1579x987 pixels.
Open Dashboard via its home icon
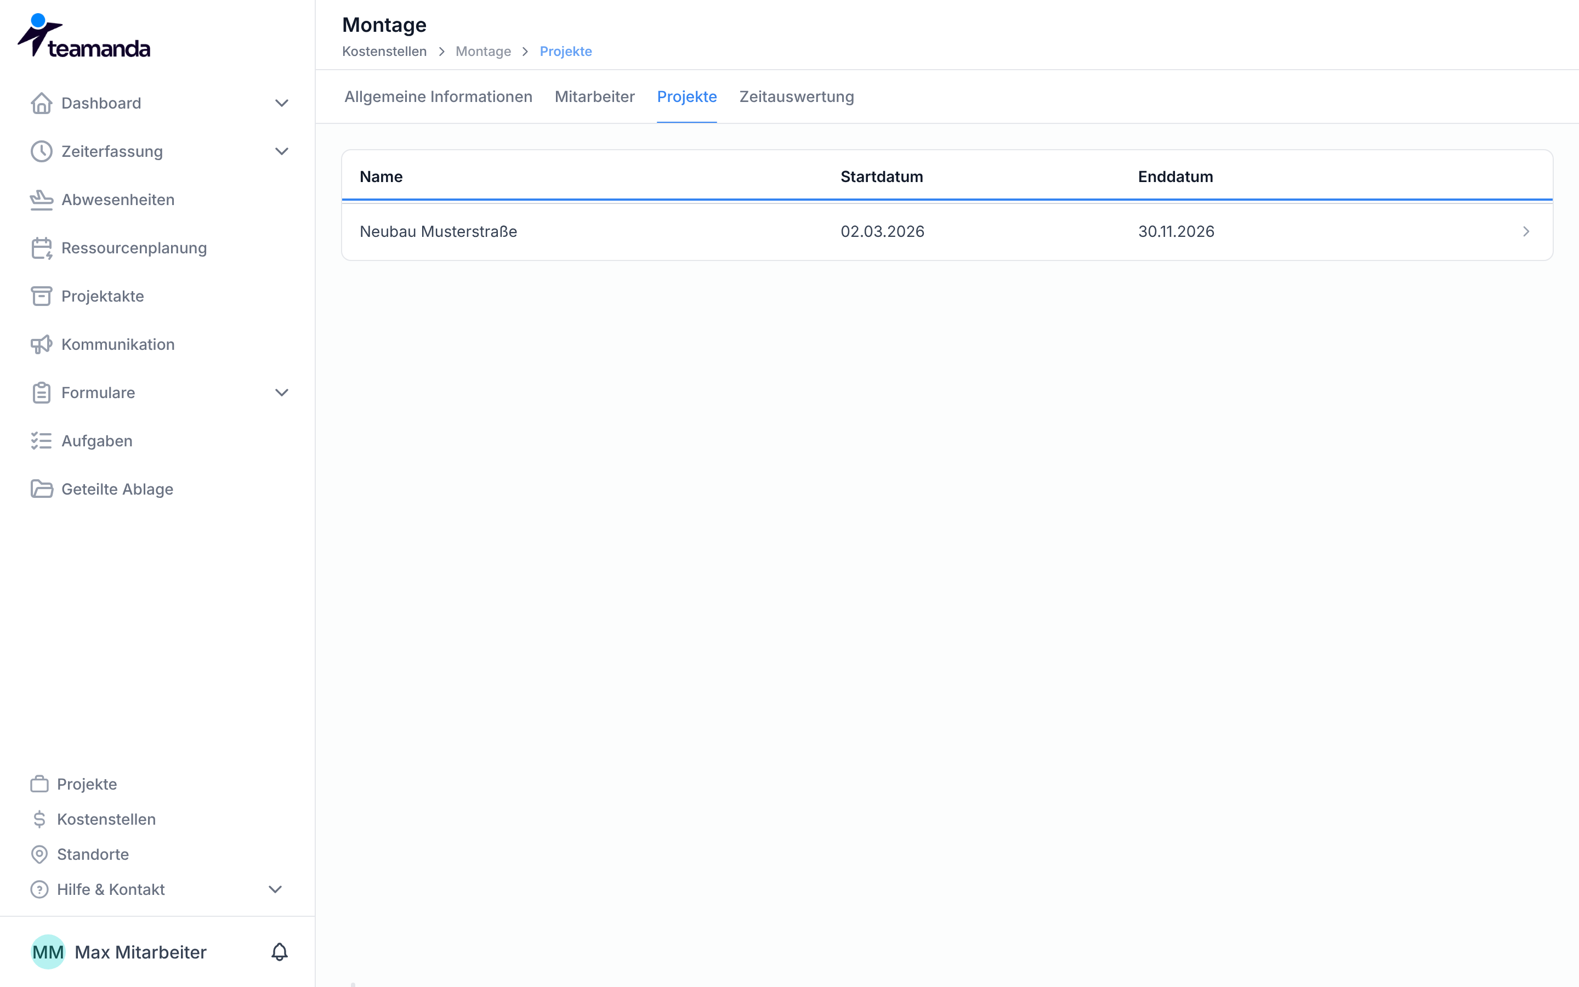click(x=42, y=103)
